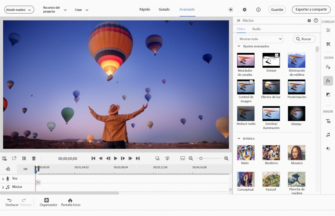Collapse the Ajustes avanzados section
The image size is (335, 216).
click(239, 46)
